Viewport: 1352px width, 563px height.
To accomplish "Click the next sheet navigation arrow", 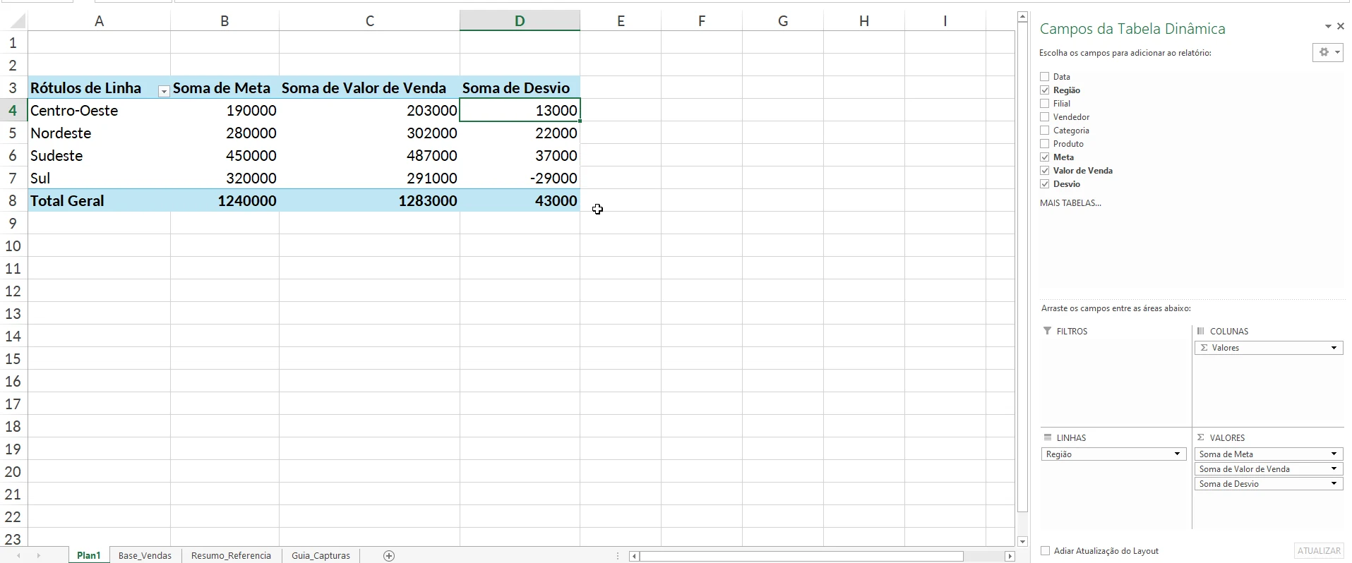I will click(38, 556).
